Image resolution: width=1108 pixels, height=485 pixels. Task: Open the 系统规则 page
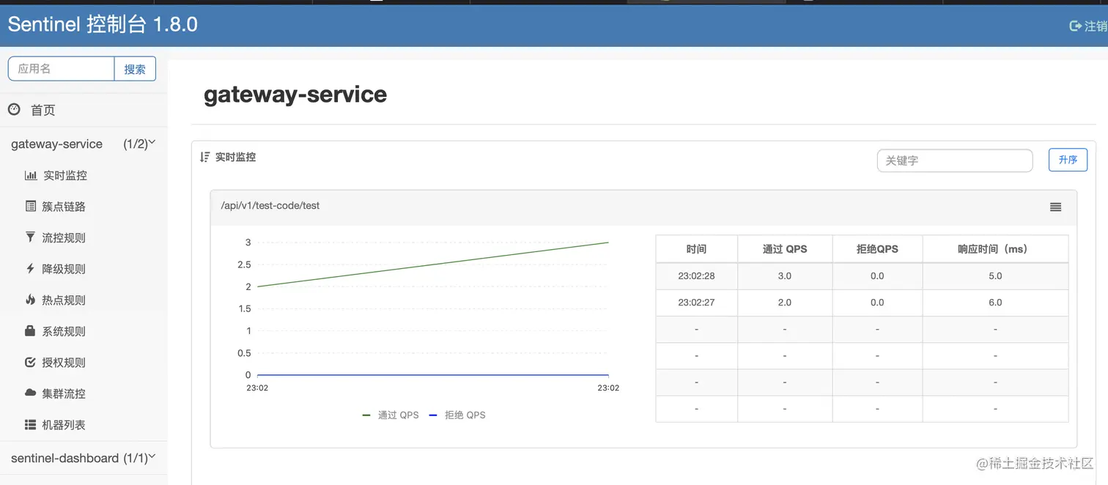(64, 331)
